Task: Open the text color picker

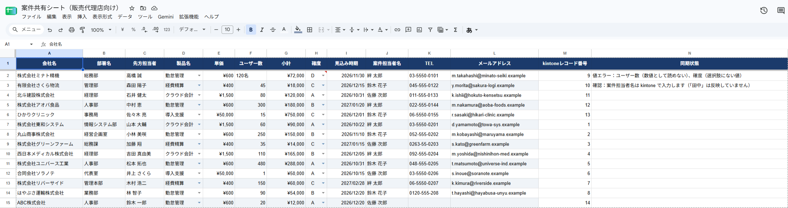Action: pos(284,30)
